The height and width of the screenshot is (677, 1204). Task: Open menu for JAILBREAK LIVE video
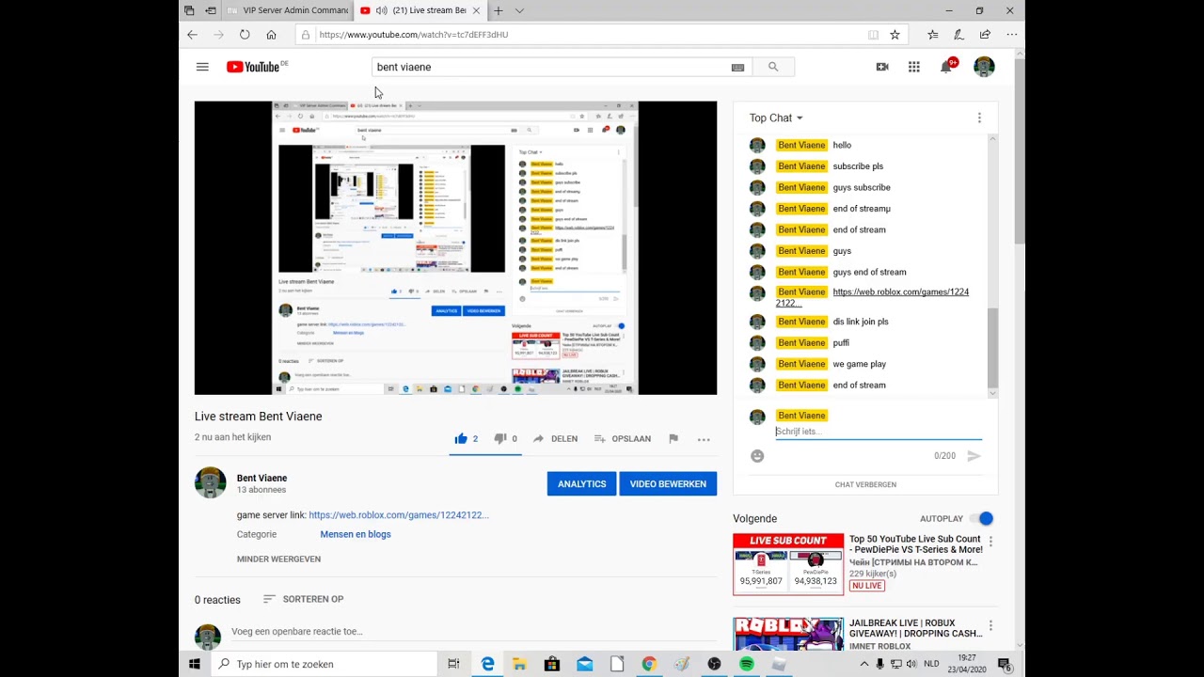click(990, 625)
